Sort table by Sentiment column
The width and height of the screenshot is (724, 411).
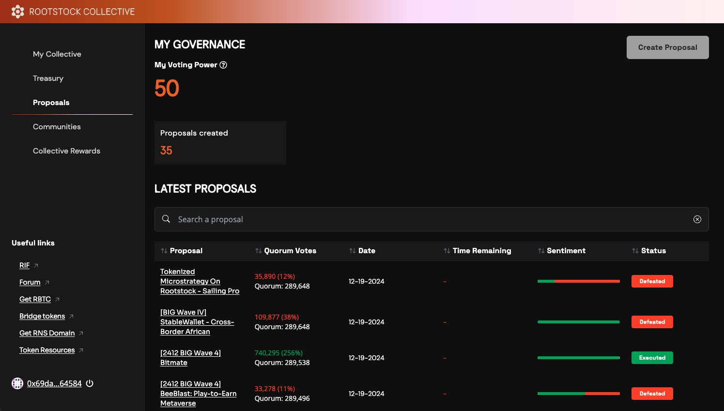(x=562, y=251)
